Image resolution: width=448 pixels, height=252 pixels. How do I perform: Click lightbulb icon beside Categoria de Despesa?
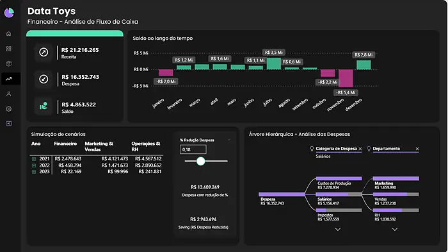tap(312, 149)
